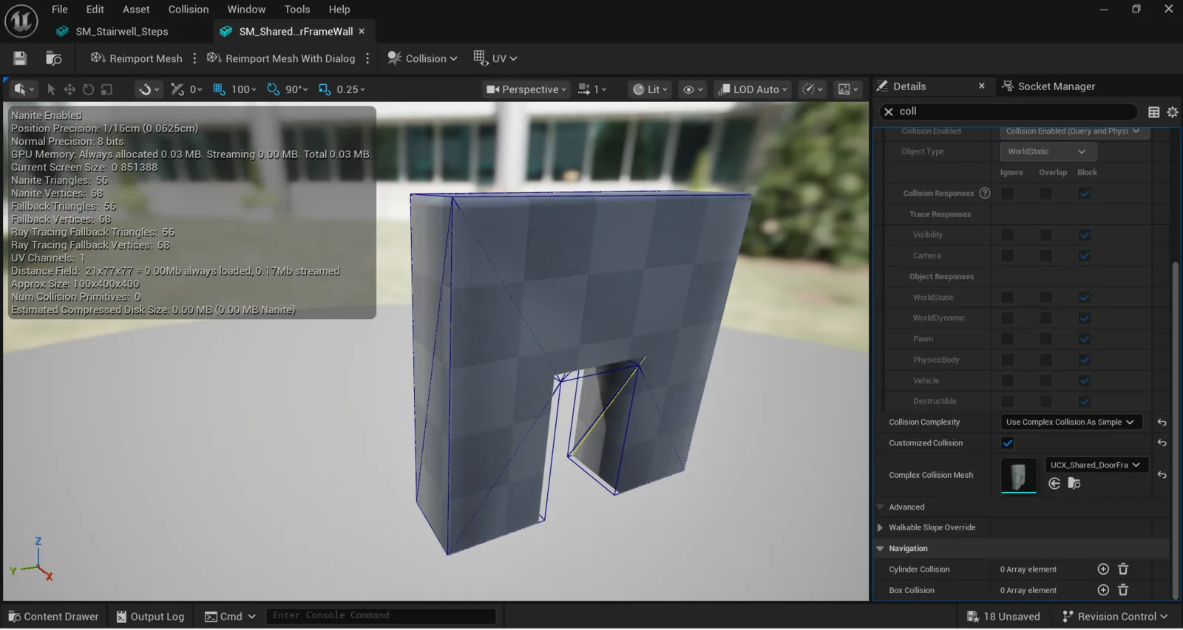Clear the 'coll' search filter
The width and height of the screenshot is (1183, 630).
pyautogui.click(x=889, y=112)
